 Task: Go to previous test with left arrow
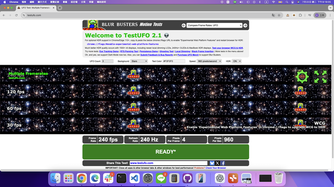184,26
